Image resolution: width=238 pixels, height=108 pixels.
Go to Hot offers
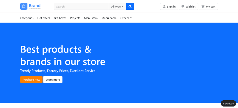[x=43, y=18]
